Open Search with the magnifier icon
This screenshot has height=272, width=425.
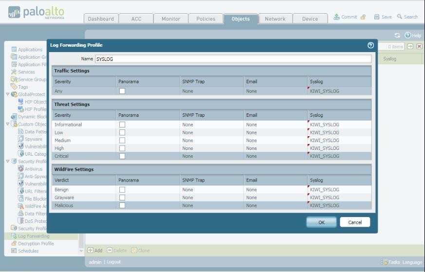(400, 17)
